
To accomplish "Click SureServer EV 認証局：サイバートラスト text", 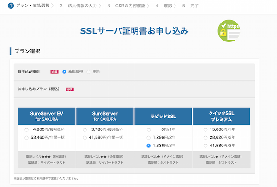I will 47,163.
